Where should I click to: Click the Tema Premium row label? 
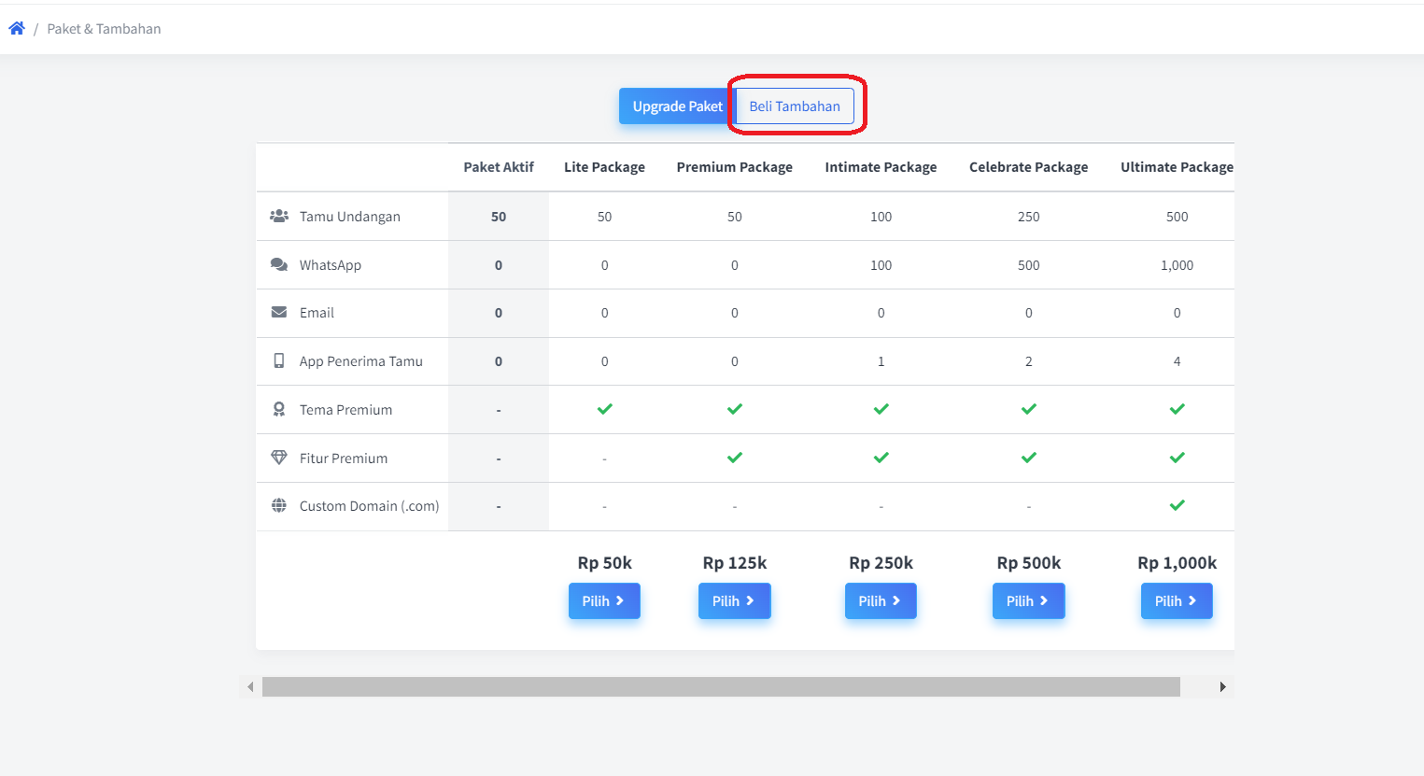[x=345, y=410]
